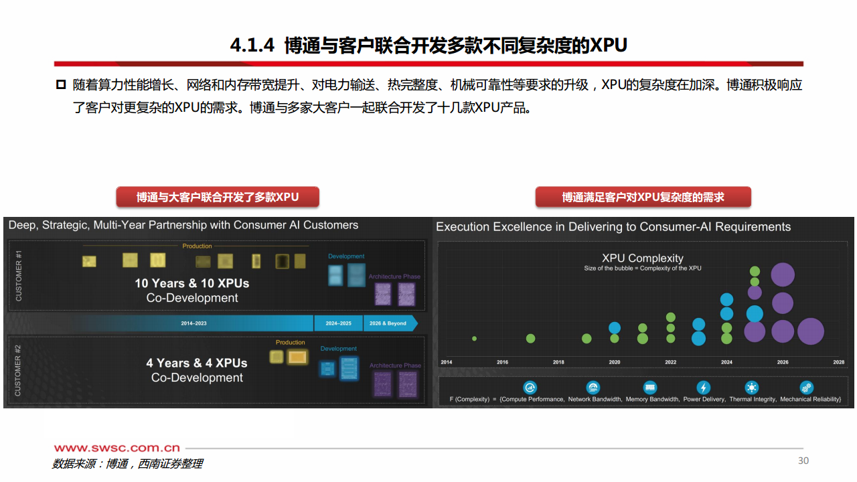Screen dimensions: 857x482
Task: Click the Compute Performance icon
Action: (530, 387)
